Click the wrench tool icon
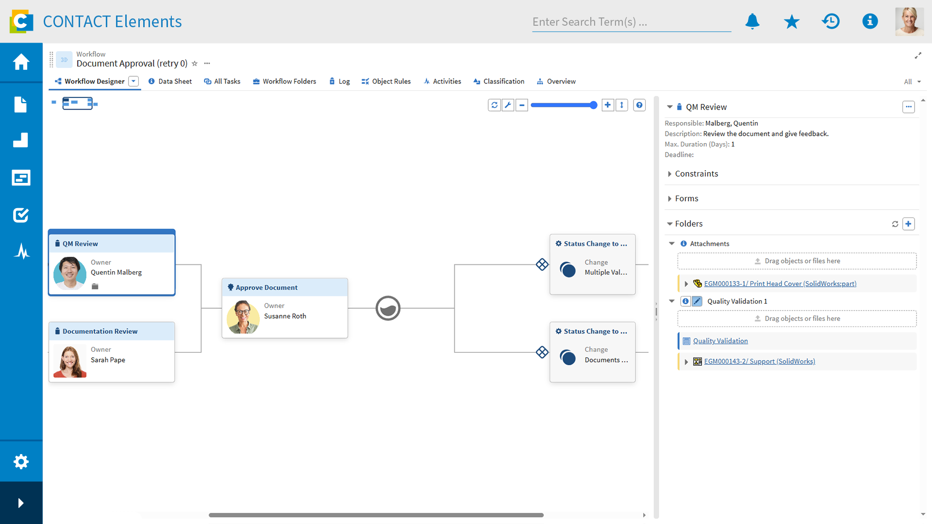The image size is (932, 524). [x=508, y=105]
